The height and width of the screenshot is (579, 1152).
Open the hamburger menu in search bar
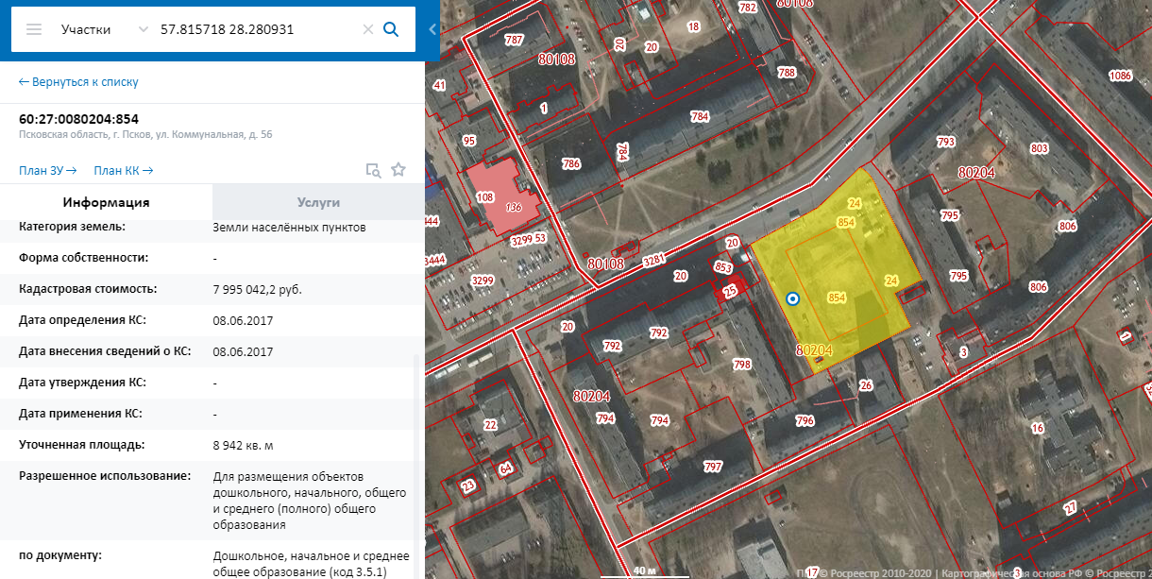34,29
